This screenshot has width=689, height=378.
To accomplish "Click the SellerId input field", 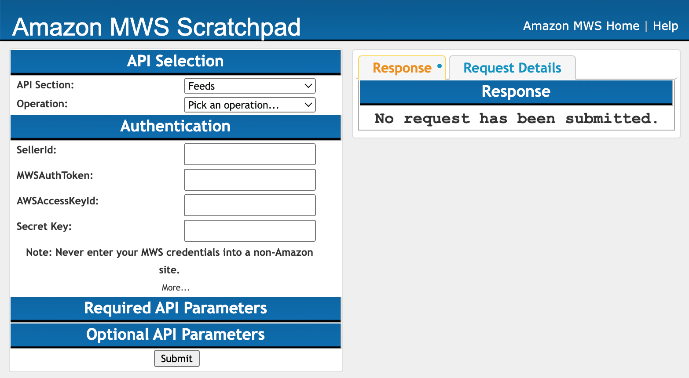I will tap(249, 154).
